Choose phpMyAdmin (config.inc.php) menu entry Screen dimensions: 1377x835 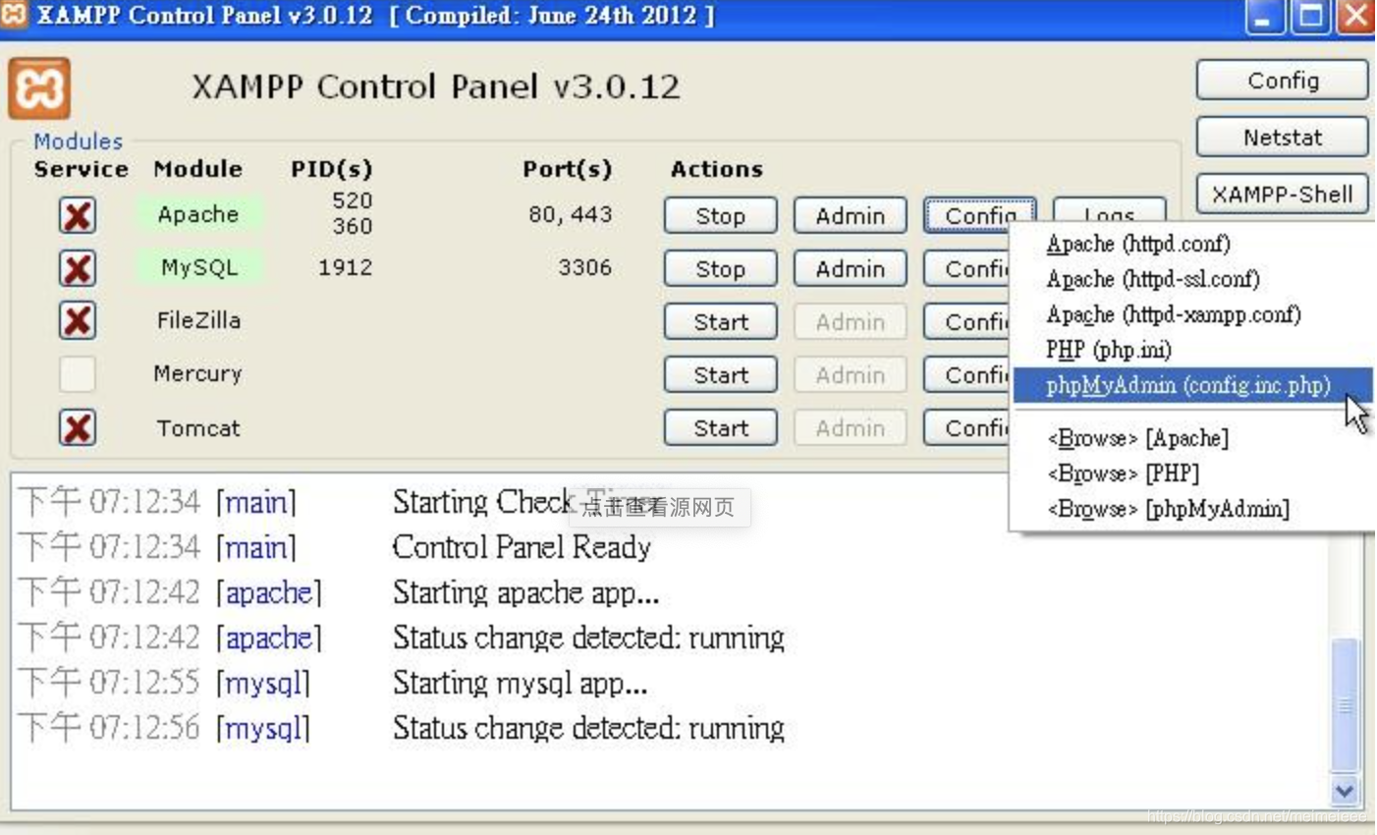click(1192, 385)
